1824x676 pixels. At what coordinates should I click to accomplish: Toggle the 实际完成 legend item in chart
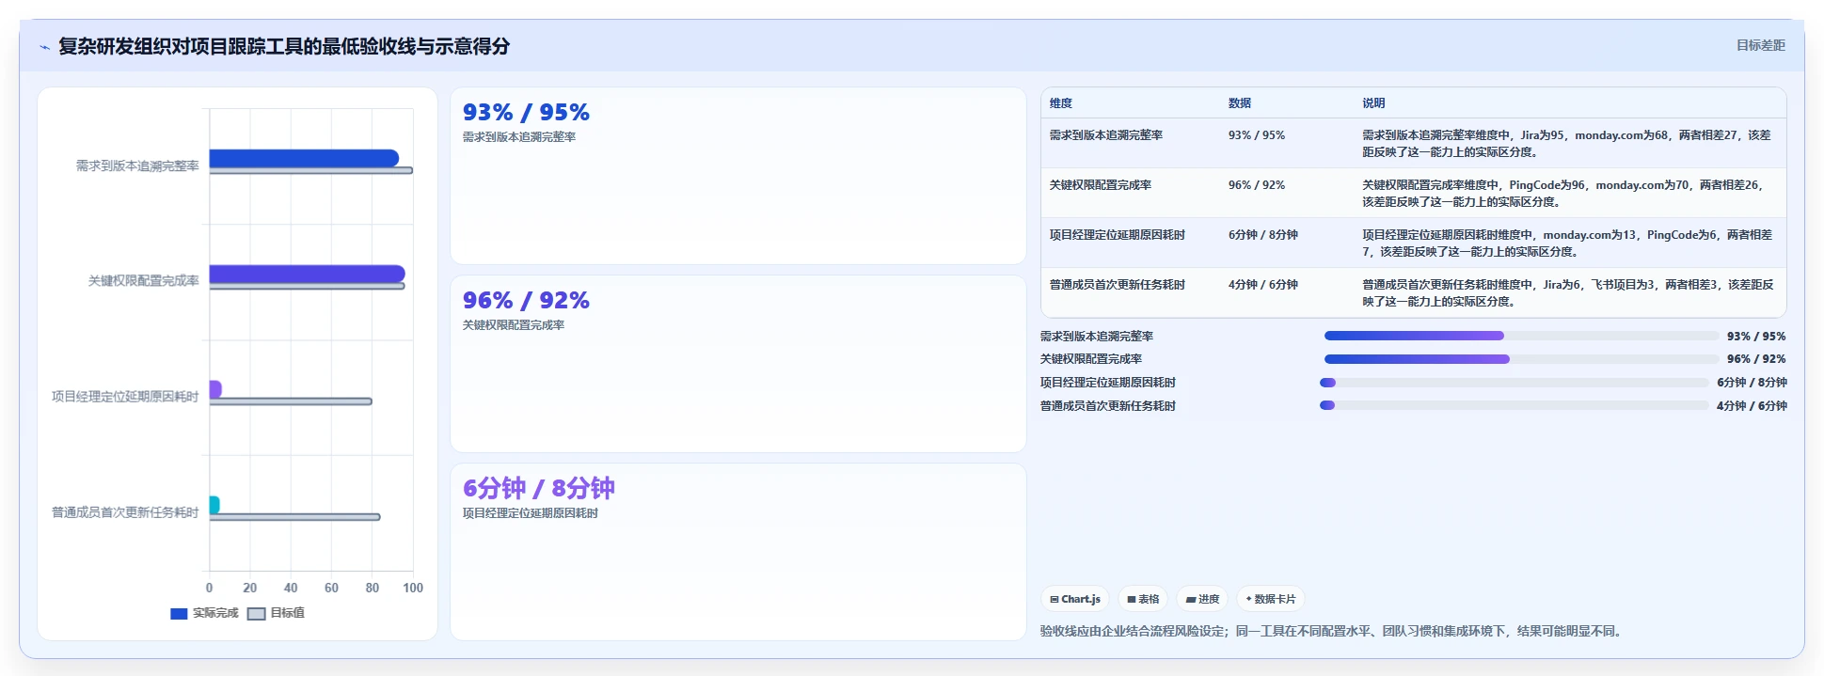click(204, 613)
